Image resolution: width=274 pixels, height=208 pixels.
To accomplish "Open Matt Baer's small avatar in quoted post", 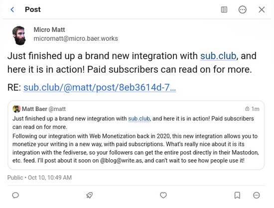I will [x=16, y=109].
